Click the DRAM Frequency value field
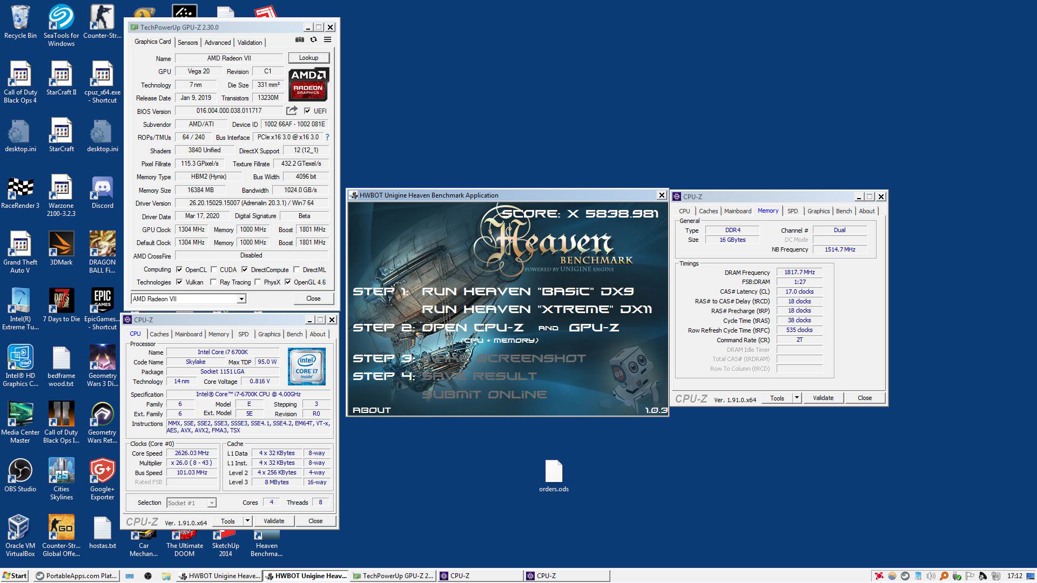 pos(799,272)
